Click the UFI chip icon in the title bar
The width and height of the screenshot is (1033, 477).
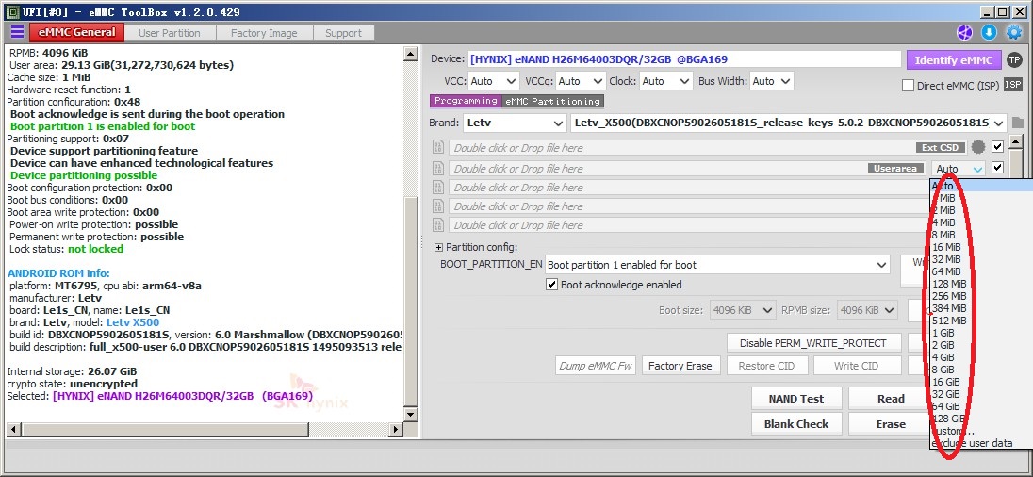(12, 12)
